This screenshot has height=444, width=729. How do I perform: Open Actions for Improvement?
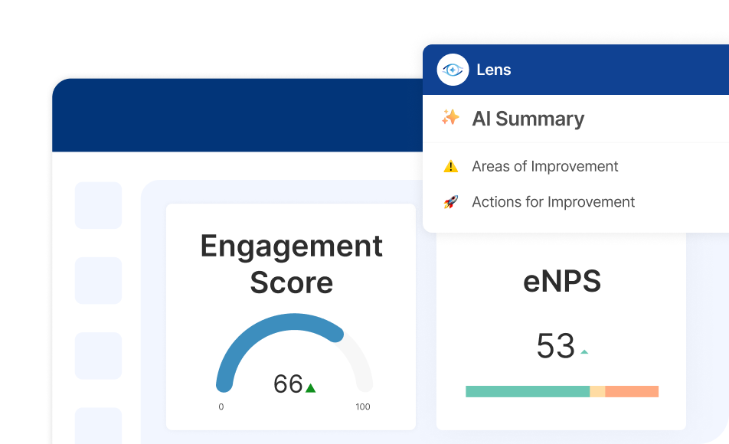(x=553, y=202)
